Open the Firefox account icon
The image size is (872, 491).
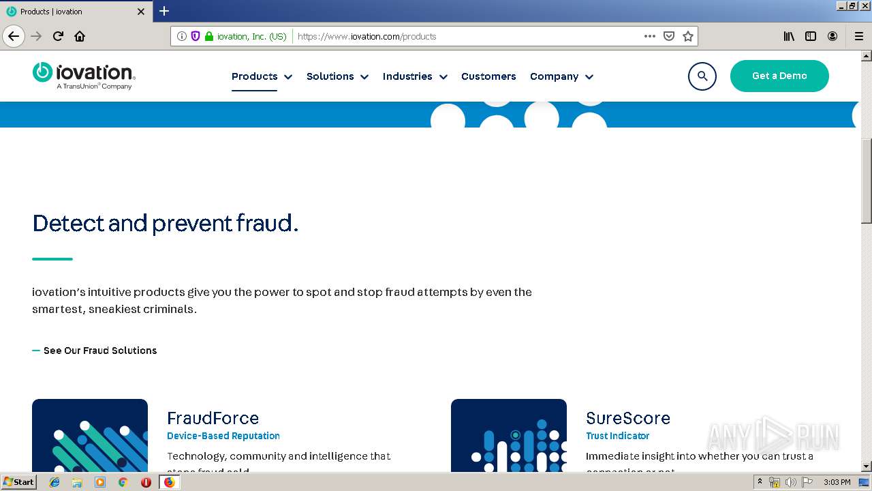(832, 36)
